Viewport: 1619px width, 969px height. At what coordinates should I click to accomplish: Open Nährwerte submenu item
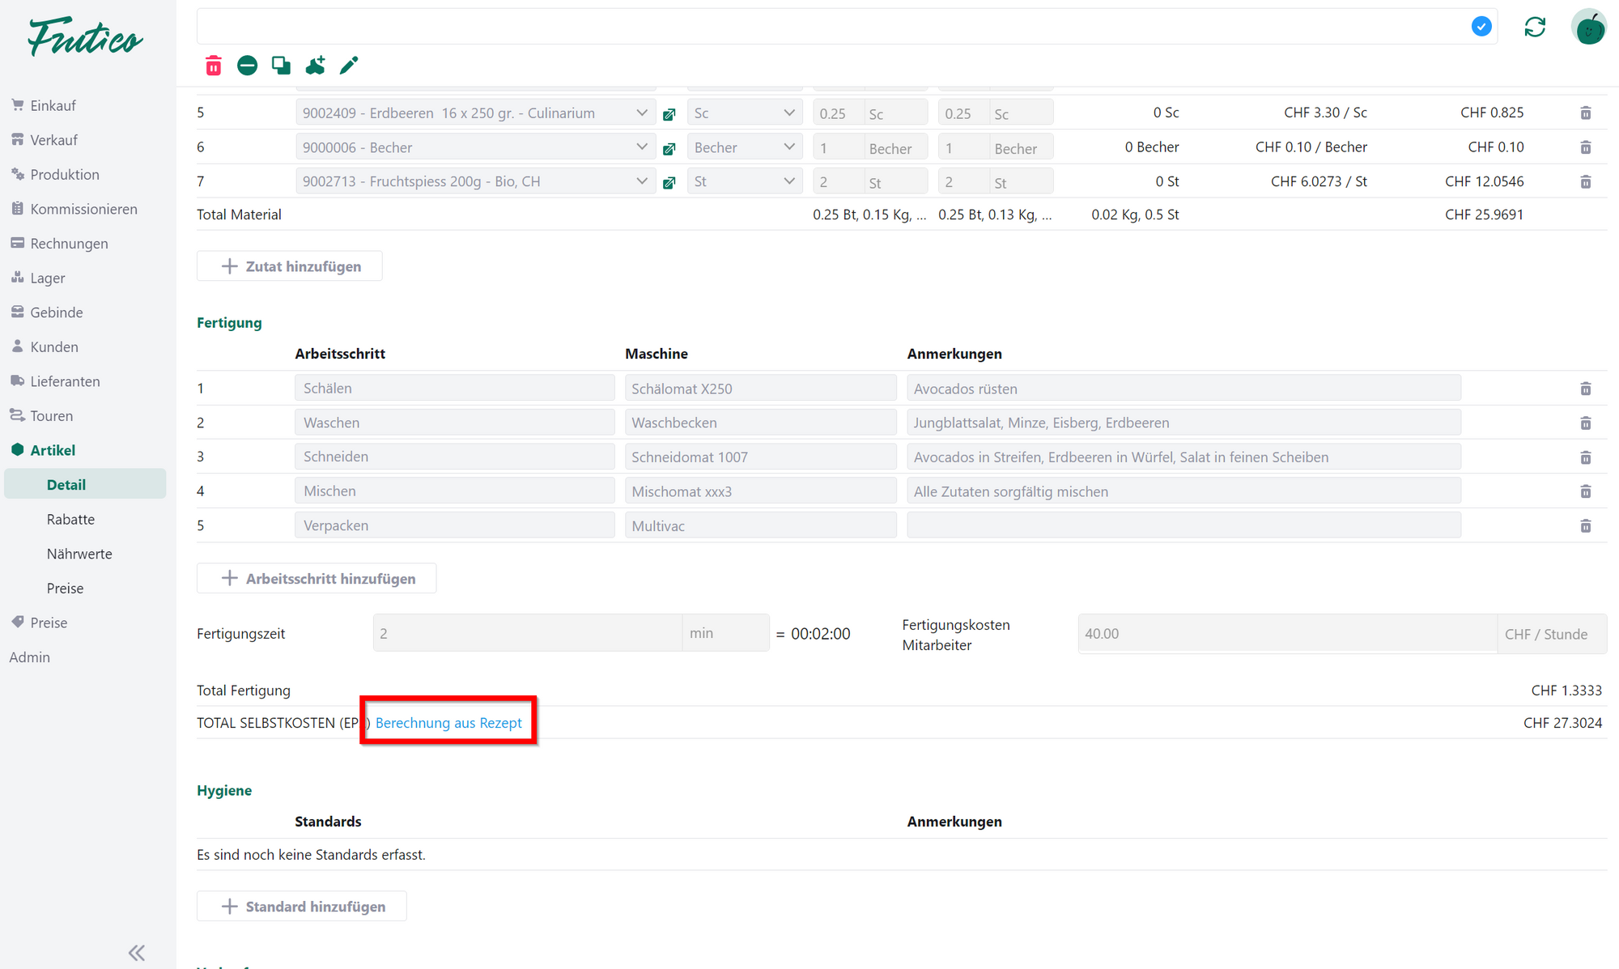[x=79, y=554]
